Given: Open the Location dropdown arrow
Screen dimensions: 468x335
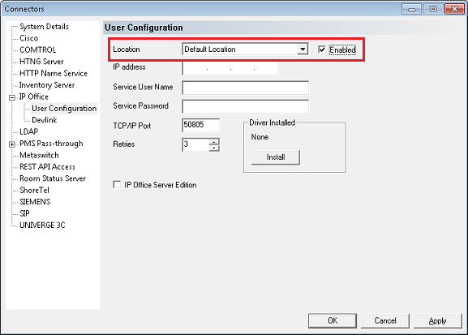Looking at the screenshot, I should pos(303,49).
